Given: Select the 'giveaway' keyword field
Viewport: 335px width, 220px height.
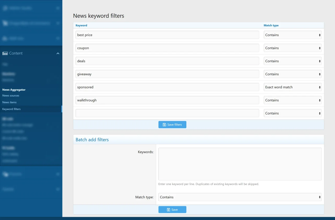Looking at the screenshot, I should coord(167,74).
